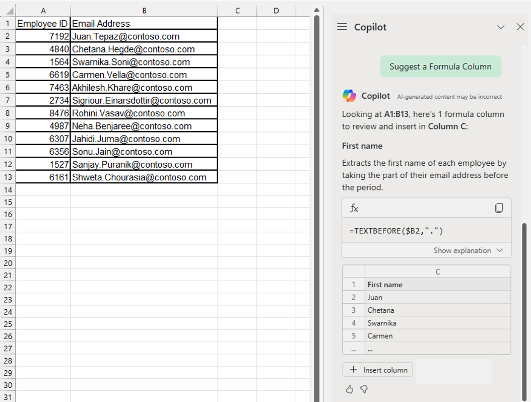The height and width of the screenshot is (402, 531).
Task: Give thumbs down feedback on suggestion
Action: coord(364,389)
